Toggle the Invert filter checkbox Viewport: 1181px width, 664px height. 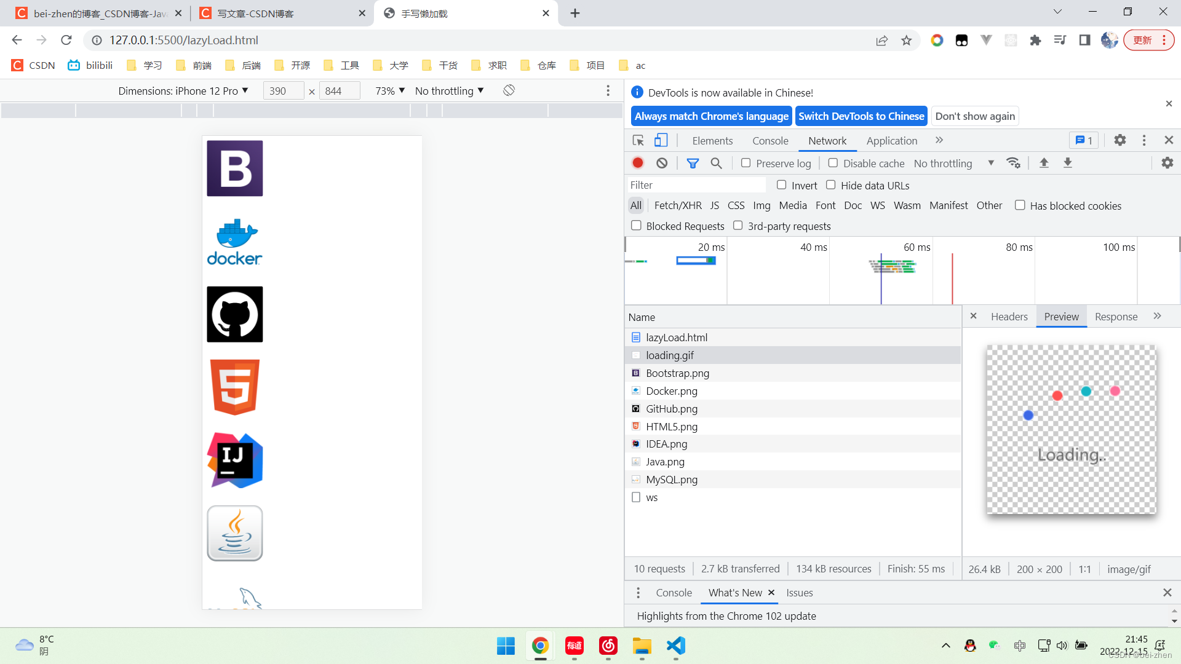tap(782, 185)
